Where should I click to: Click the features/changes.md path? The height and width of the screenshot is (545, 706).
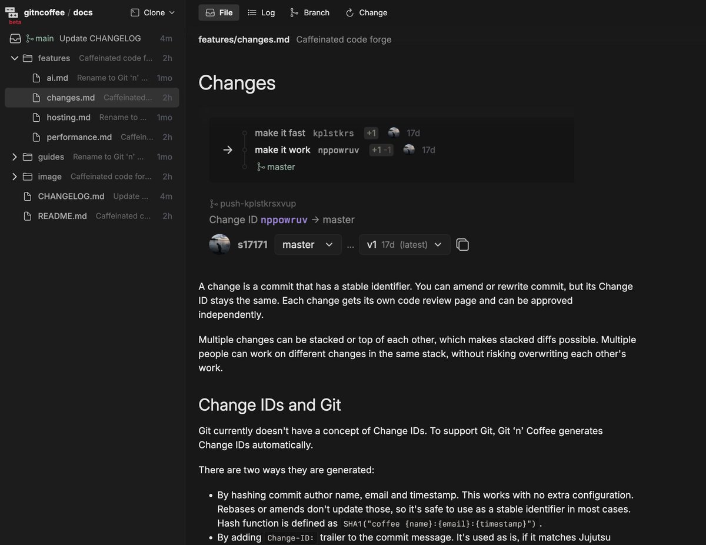(244, 39)
